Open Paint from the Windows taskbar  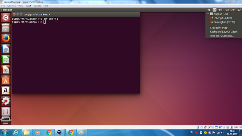click(x=82, y=133)
